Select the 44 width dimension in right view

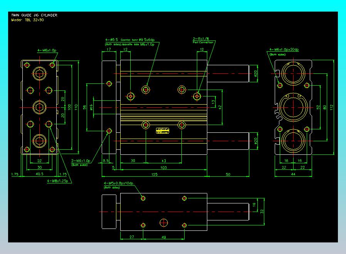293,175
